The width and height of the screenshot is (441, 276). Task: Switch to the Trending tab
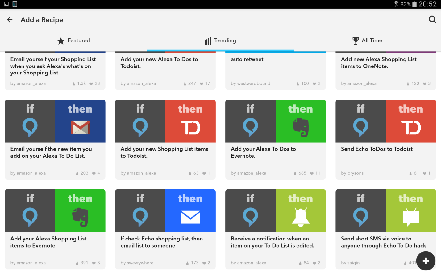[220, 40]
